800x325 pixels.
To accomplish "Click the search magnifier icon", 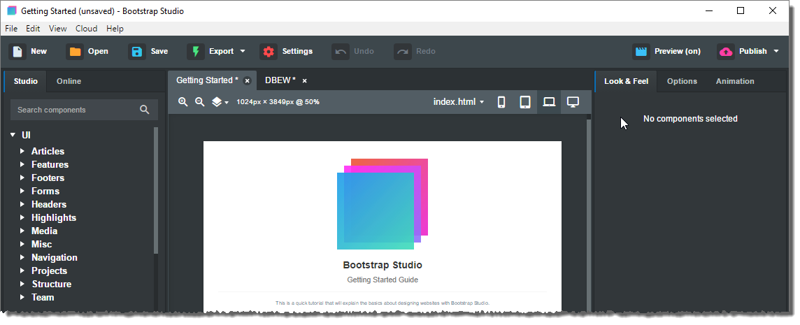I will click(x=144, y=110).
